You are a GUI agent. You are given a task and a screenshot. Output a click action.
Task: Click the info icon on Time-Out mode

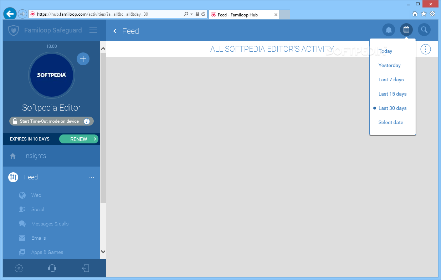[x=87, y=121]
